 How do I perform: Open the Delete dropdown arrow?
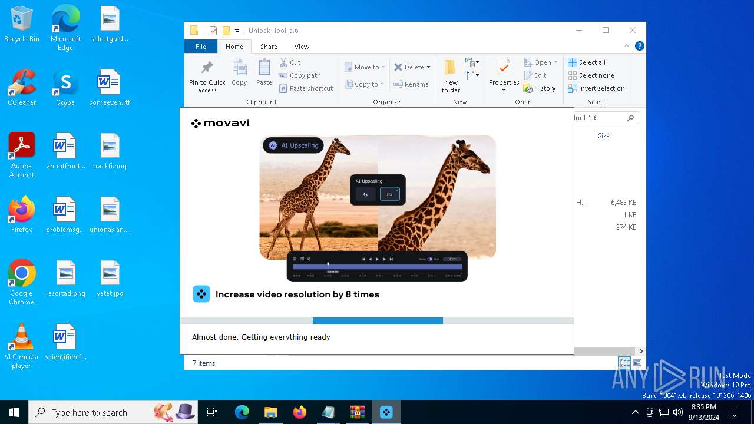[x=428, y=67]
